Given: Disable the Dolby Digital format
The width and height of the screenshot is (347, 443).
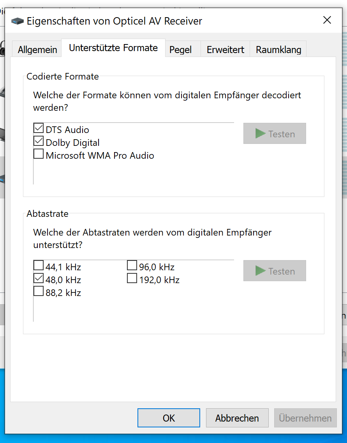Looking at the screenshot, I should point(39,142).
